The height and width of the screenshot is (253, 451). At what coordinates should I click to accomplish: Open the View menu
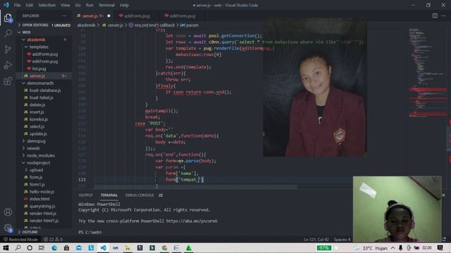[66, 5]
